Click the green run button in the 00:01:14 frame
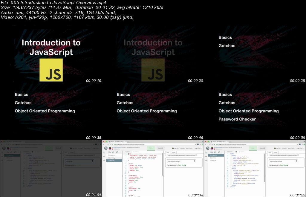Viewport: 306px width, 197px height. click(151, 148)
